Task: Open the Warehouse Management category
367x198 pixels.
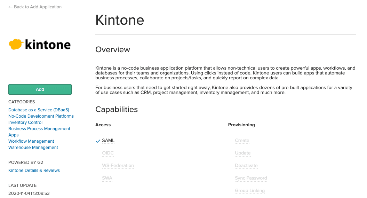Action: tap(33, 148)
